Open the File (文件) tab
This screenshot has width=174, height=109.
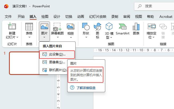click(8, 17)
